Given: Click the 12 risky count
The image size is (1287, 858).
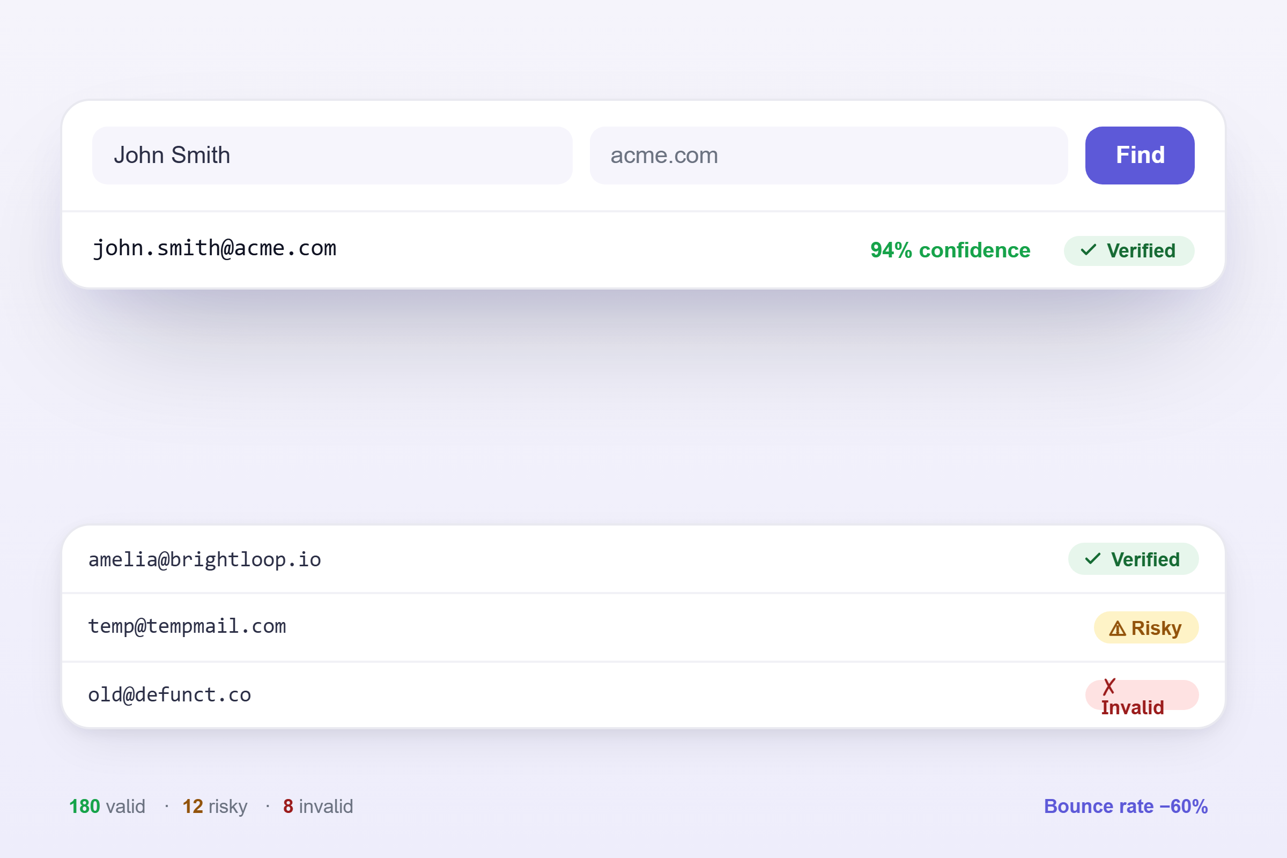Looking at the screenshot, I should [x=215, y=807].
